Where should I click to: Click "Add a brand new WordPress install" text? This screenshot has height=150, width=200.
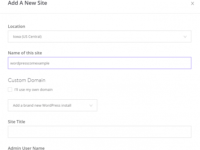click(42, 105)
